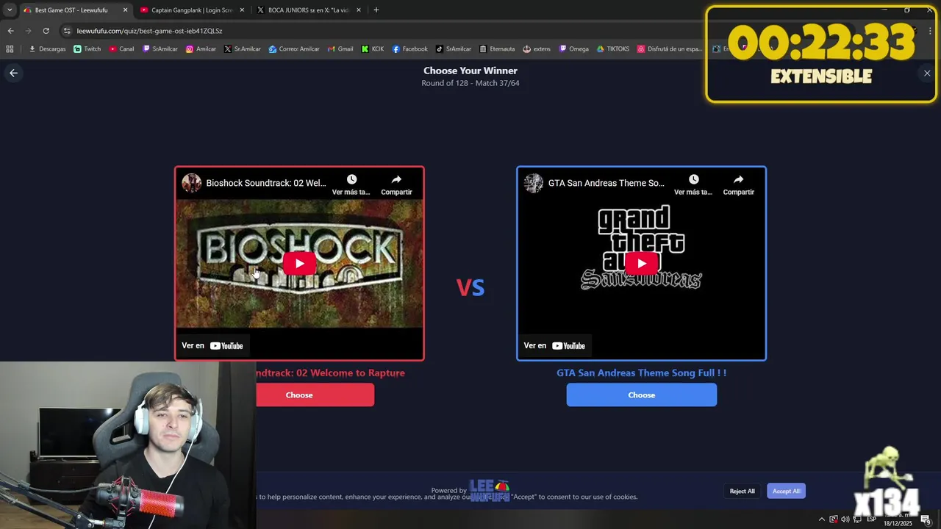Reload the current page
The height and width of the screenshot is (529, 941).
46,31
